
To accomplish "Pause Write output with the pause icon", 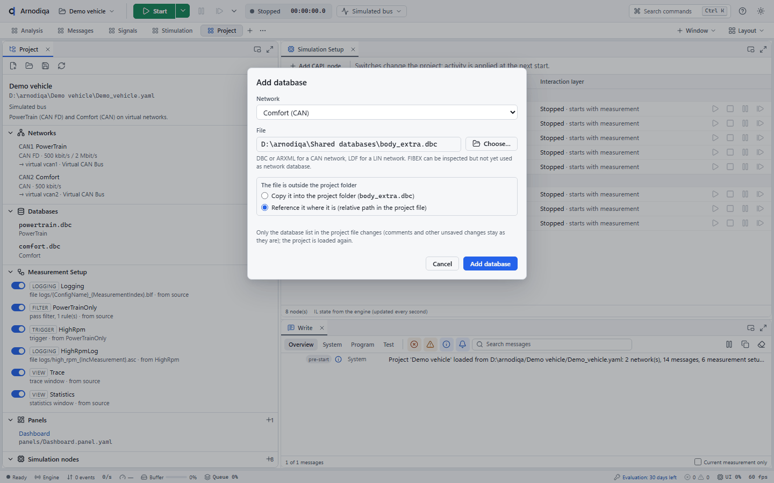I will coord(729,345).
